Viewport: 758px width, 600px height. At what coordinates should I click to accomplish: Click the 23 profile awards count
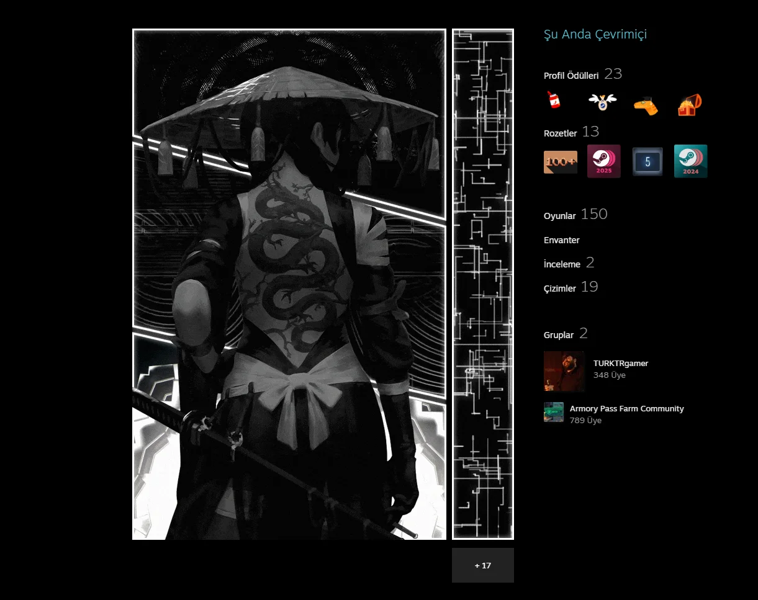pyautogui.click(x=613, y=74)
